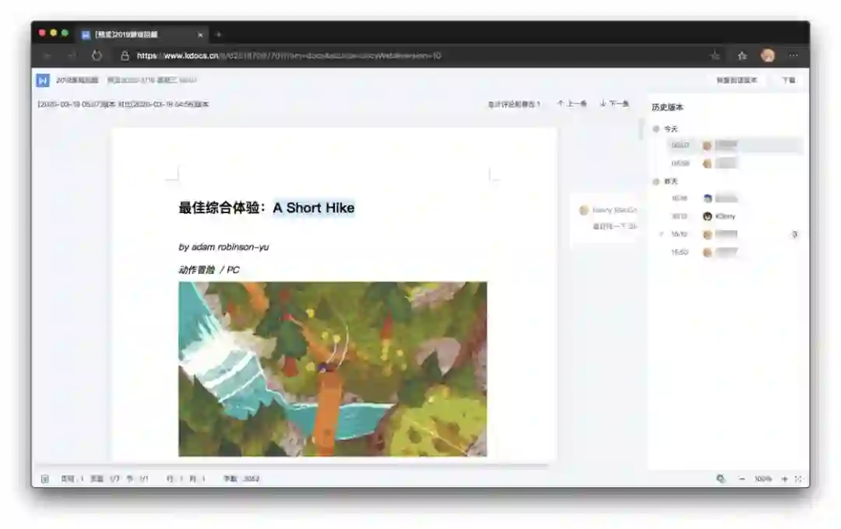Select the yesterday version by KDeny
841x529 pixels.
[x=735, y=216]
